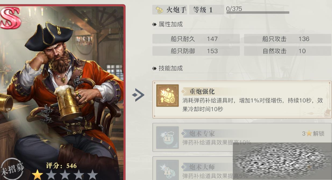Image resolution: width=332 pixels, height=180 pixels.
Task: Click the 技能加成 section header
Action: [167, 68]
